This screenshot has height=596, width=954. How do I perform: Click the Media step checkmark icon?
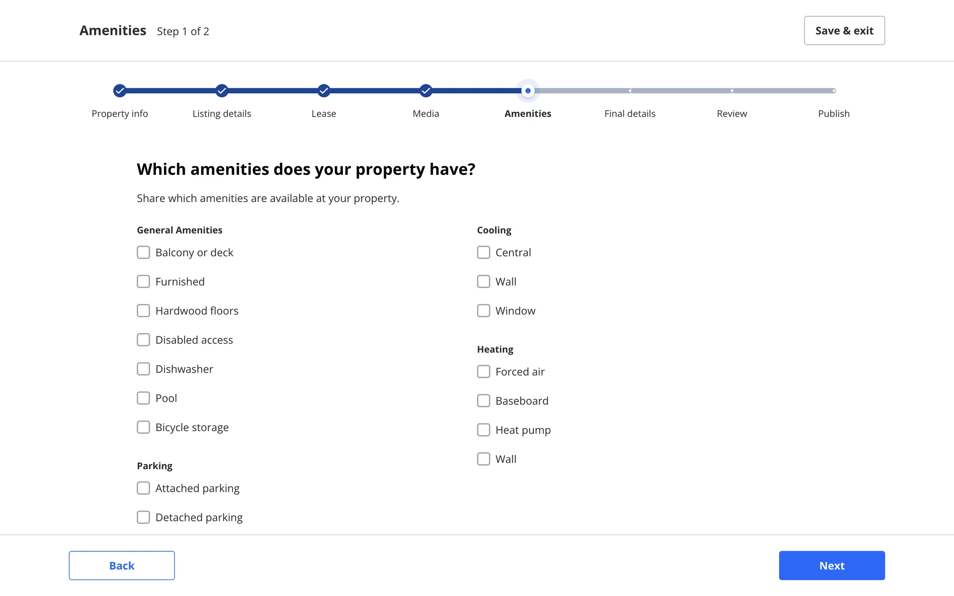(x=426, y=90)
